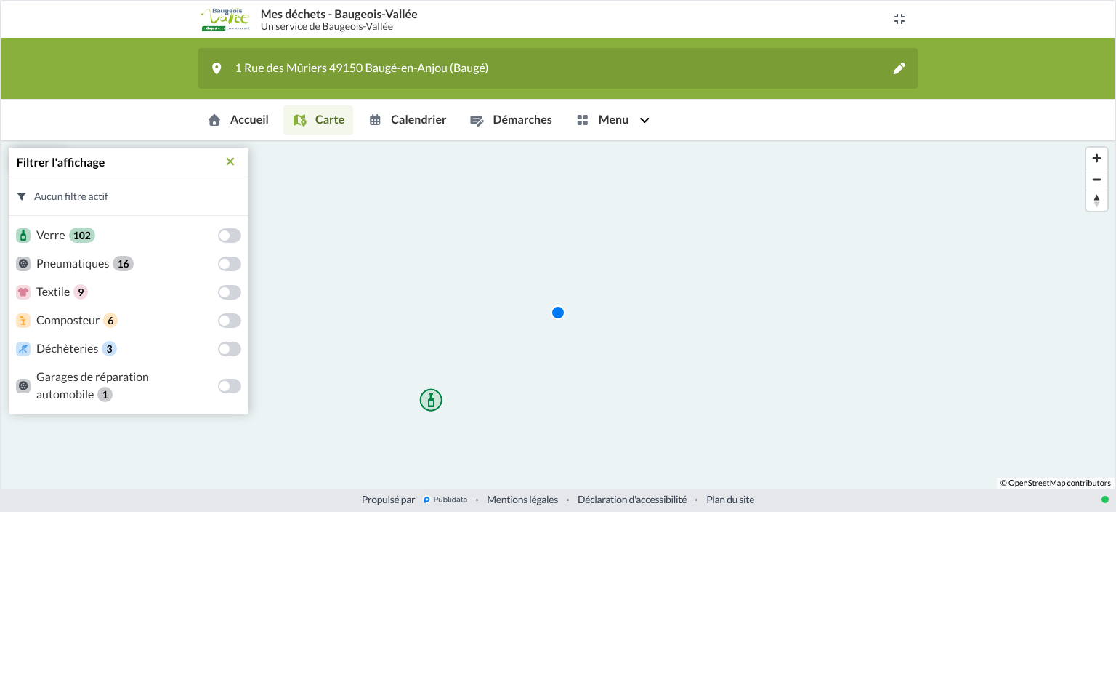Open the Démarches tab

511,120
